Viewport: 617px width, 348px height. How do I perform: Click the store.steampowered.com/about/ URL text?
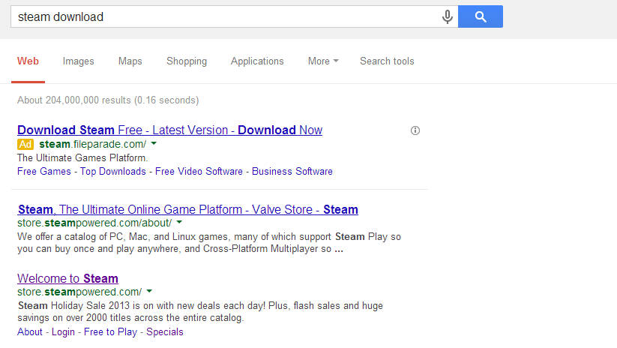(x=94, y=223)
